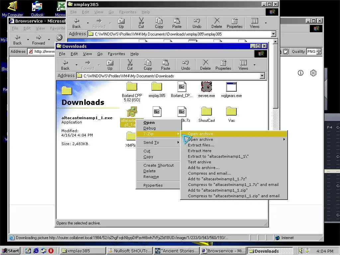This screenshot has height=255, width=340.
Task: Click Undo in the Downloads window toolbar
Action: point(186,65)
